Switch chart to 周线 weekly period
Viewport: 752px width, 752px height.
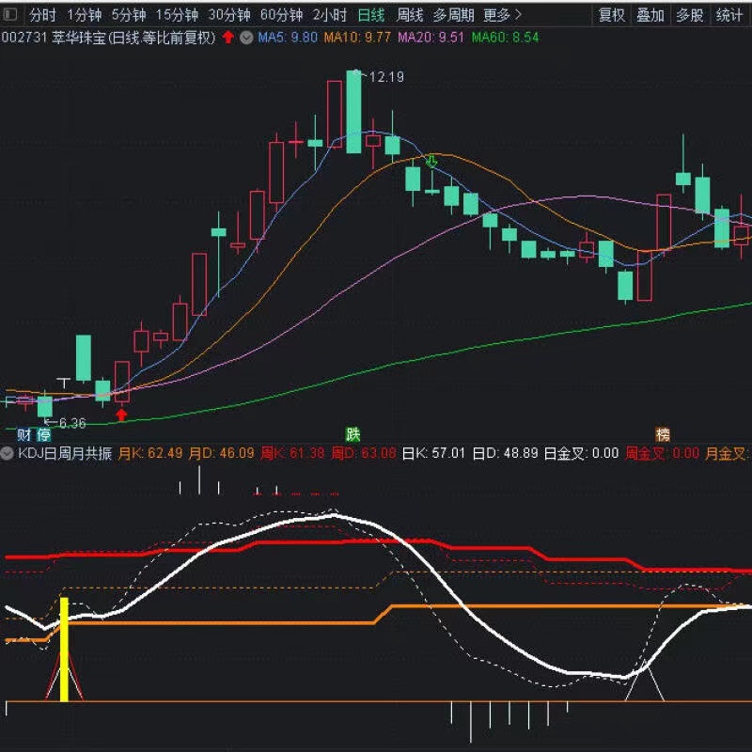click(409, 15)
